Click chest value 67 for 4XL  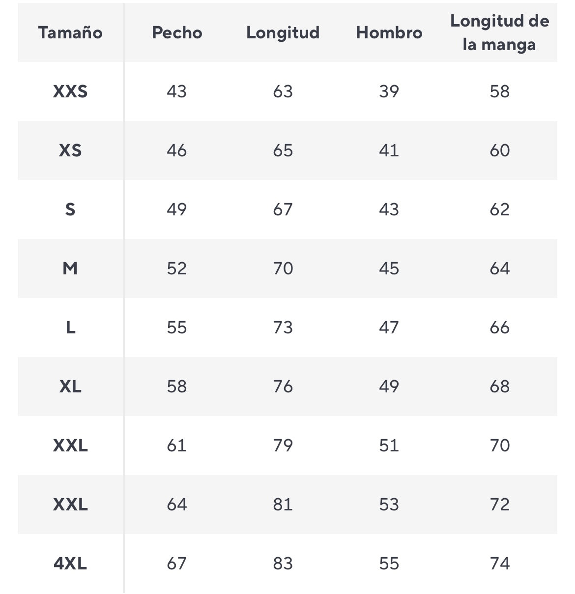point(177,564)
